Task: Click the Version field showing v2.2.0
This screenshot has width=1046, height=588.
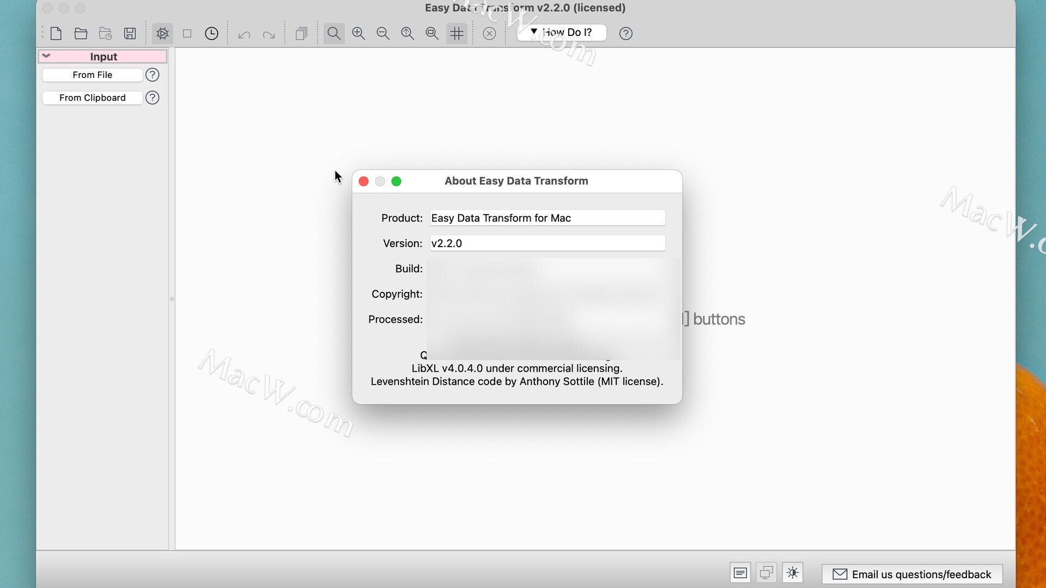Action: coord(548,243)
